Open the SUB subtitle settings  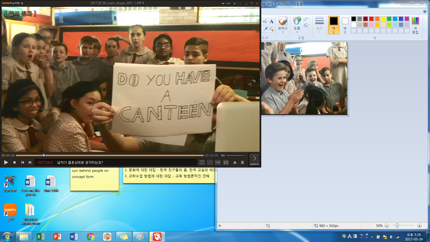click(x=218, y=162)
